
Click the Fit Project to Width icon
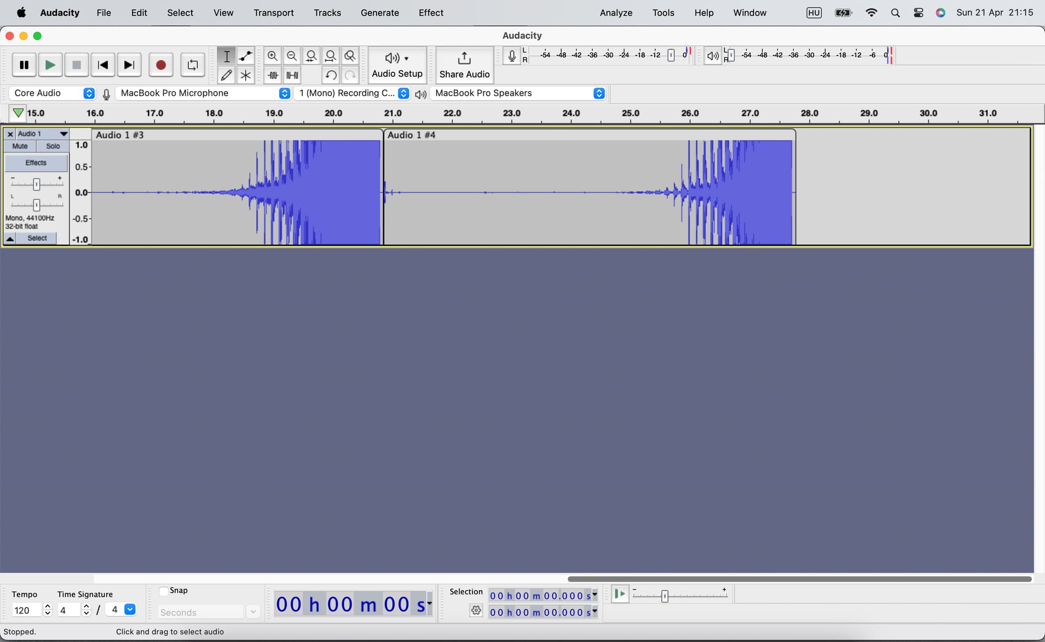(331, 56)
